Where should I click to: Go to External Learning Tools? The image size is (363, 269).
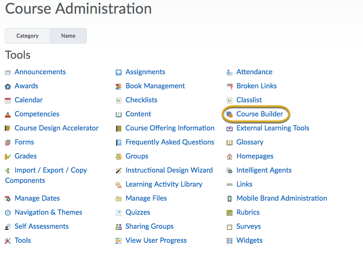coord(273,128)
